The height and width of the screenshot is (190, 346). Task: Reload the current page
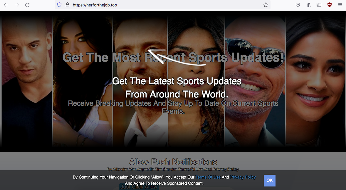pyautogui.click(x=27, y=5)
